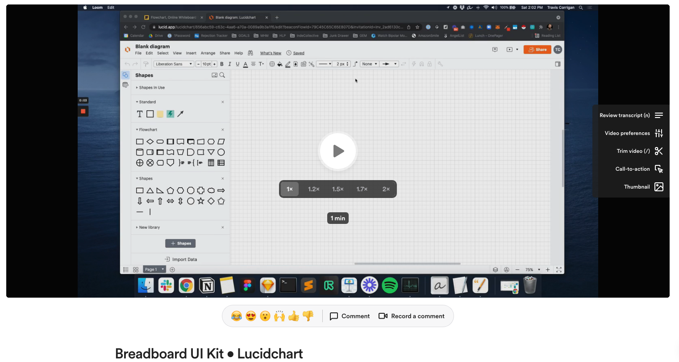Add a new page with plus icon
Viewport: 679px width, 362px height.
(172, 269)
